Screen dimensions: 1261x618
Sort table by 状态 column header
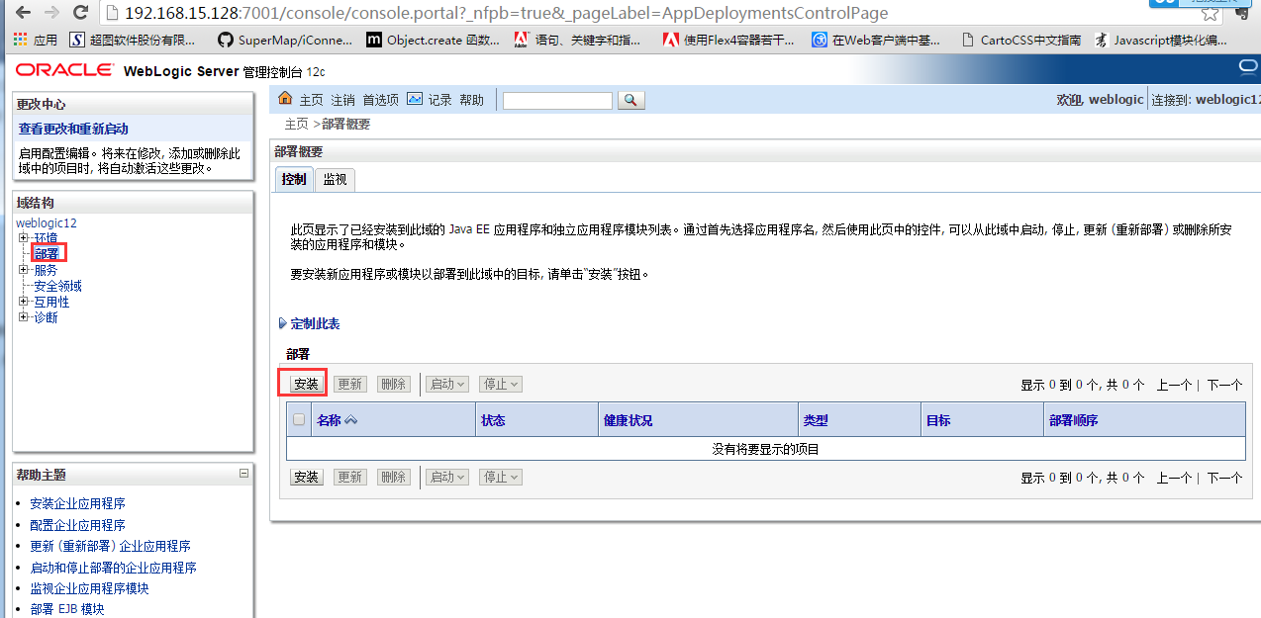click(x=493, y=420)
